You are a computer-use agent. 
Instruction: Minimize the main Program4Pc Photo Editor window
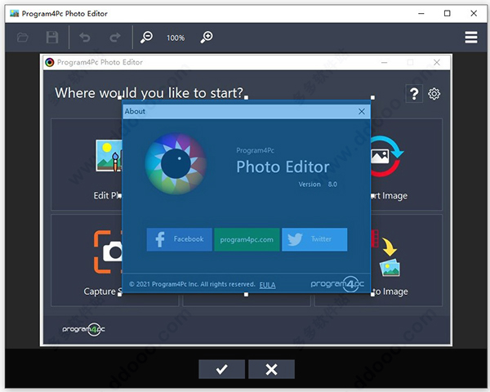(x=421, y=13)
